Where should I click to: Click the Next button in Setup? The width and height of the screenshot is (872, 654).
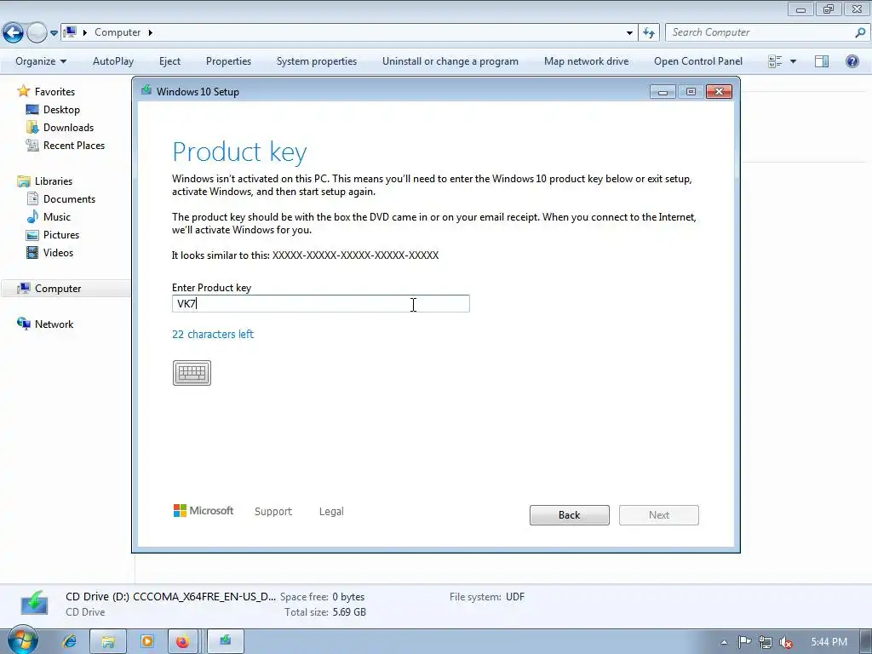(x=659, y=515)
